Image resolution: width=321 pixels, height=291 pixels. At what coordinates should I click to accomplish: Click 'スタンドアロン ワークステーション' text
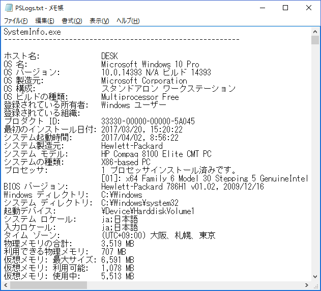(168, 89)
